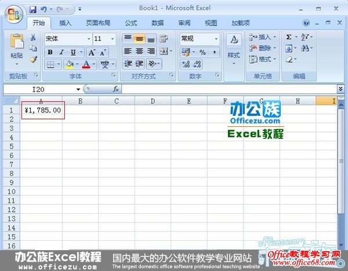Undo the last action
This screenshot has height=271, width=348.
tap(43, 9)
